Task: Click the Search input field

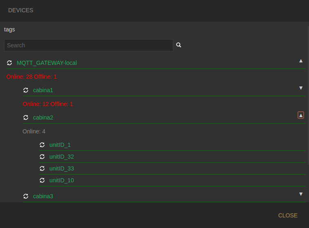Action: point(88,45)
